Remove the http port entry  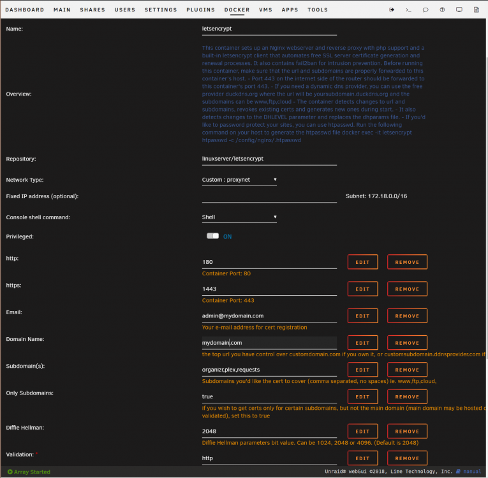(407, 262)
